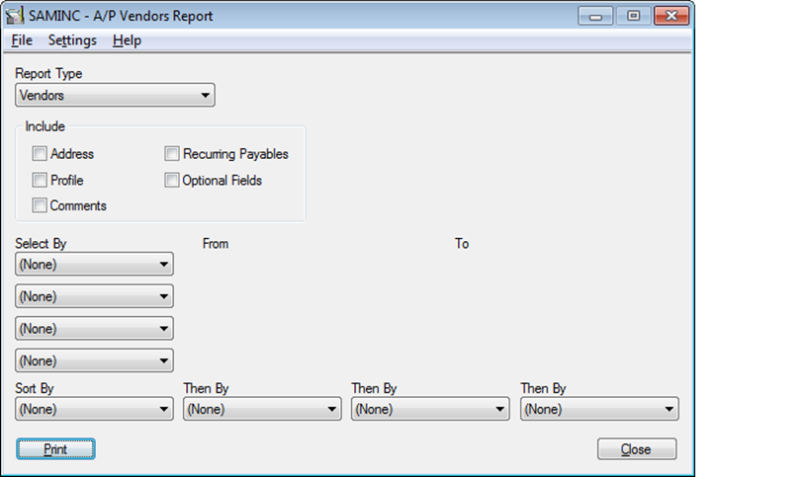Check the Profile option
810x477 pixels.
(x=40, y=181)
